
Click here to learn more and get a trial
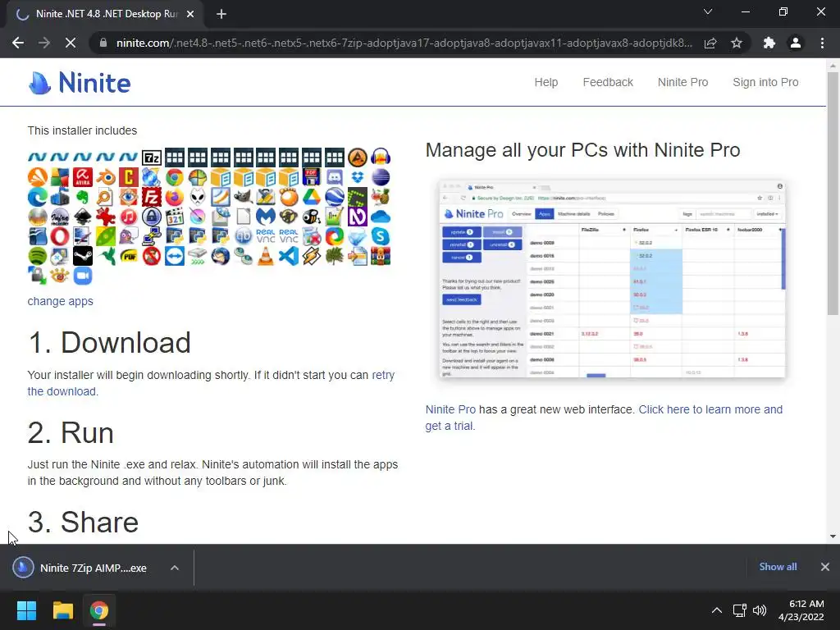[604, 418]
